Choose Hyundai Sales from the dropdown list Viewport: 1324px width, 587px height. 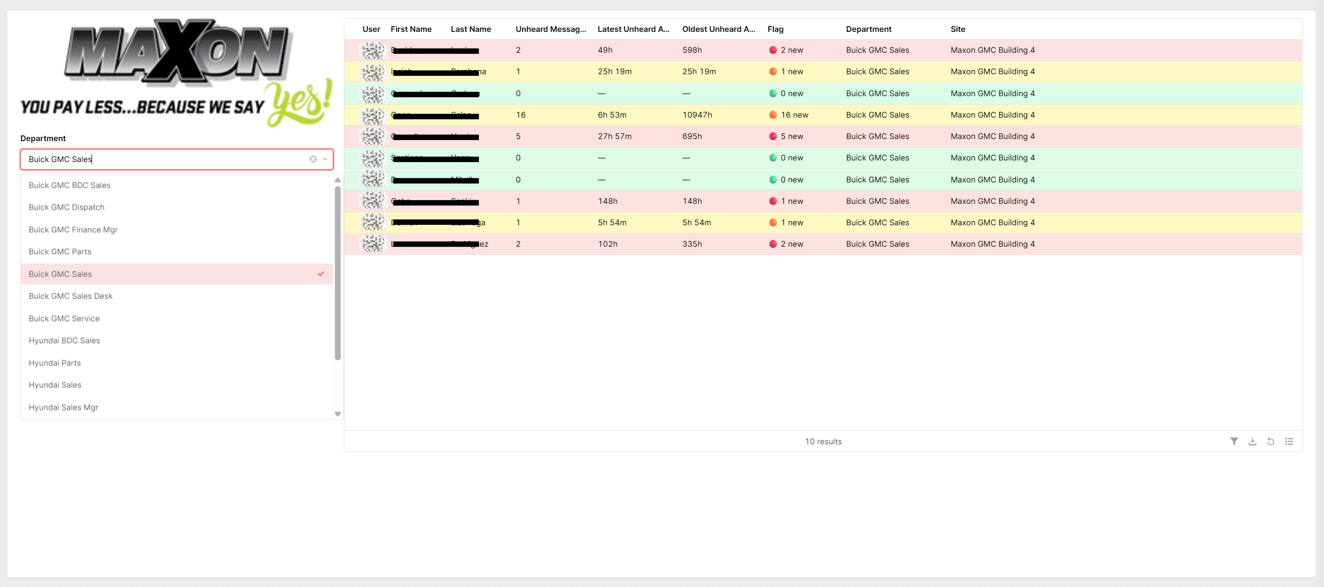click(55, 385)
